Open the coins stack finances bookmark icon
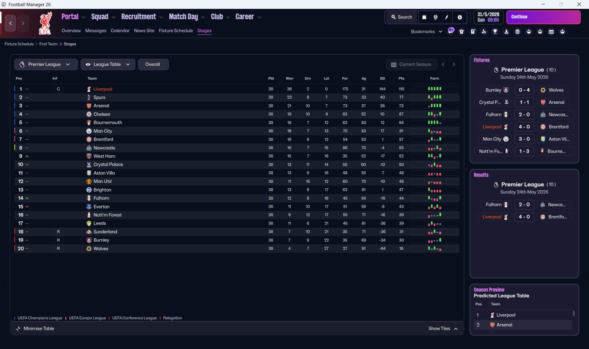 point(517,32)
